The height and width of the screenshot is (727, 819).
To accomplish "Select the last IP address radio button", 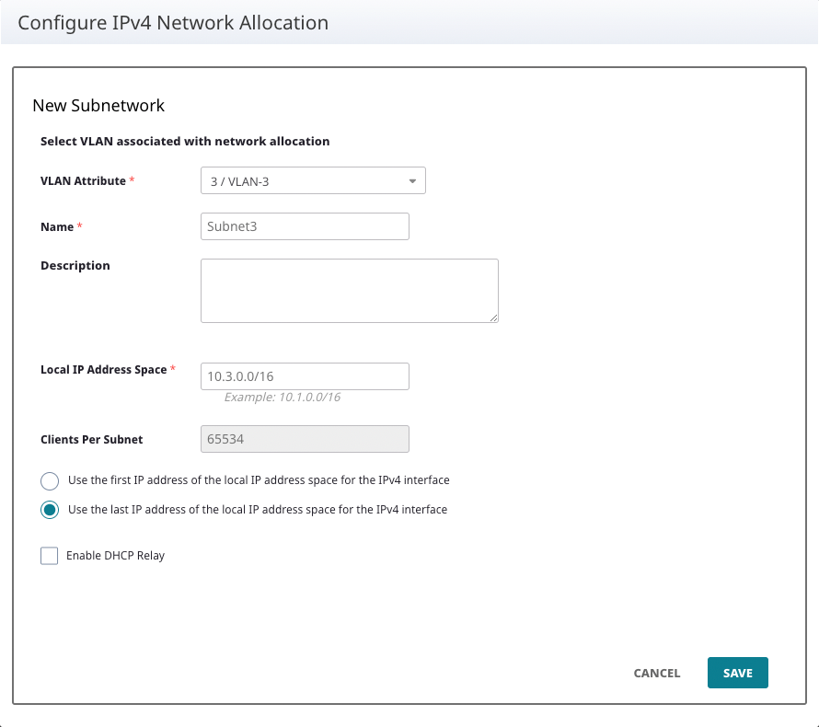I will coord(50,510).
